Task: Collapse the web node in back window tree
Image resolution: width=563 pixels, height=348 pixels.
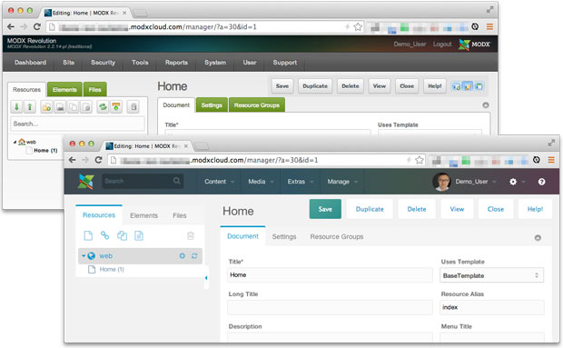Action: (x=15, y=142)
